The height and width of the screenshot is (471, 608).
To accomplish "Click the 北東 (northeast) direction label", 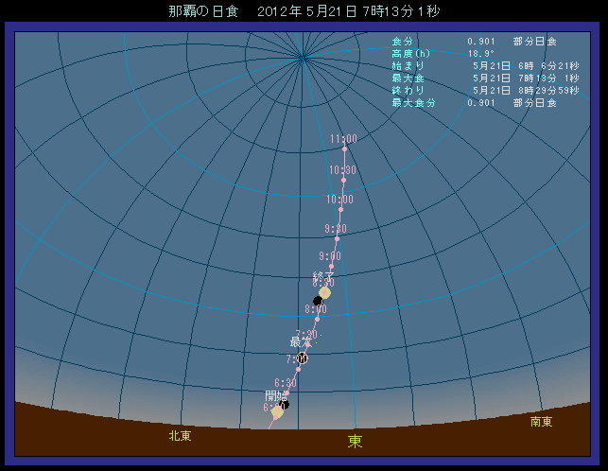I will tap(181, 436).
